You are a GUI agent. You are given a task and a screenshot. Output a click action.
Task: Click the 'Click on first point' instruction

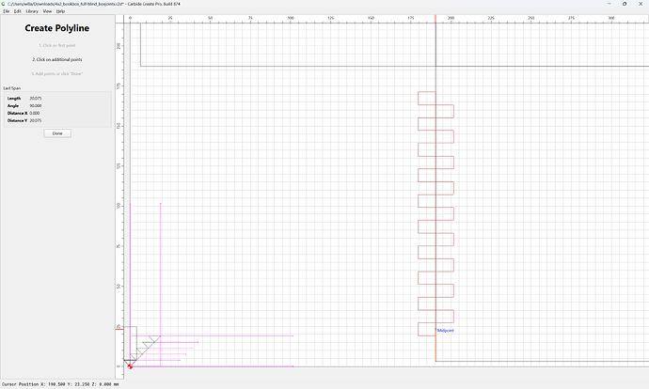point(57,45)
